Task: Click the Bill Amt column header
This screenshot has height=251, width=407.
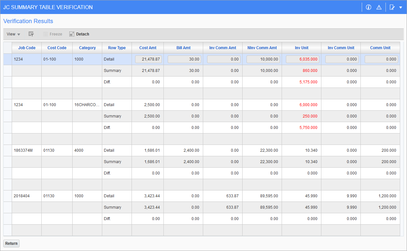Action: click(x=183, y=48)
